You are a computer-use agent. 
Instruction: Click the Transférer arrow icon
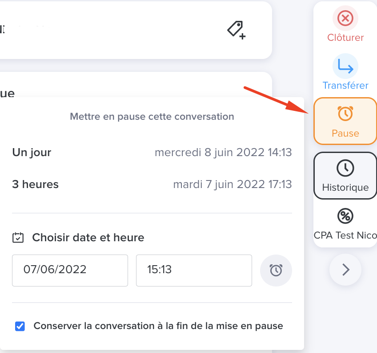(x=345, y=66)
